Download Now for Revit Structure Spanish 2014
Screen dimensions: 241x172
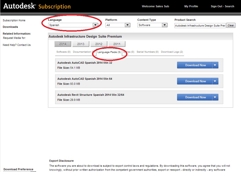(195, 97)
